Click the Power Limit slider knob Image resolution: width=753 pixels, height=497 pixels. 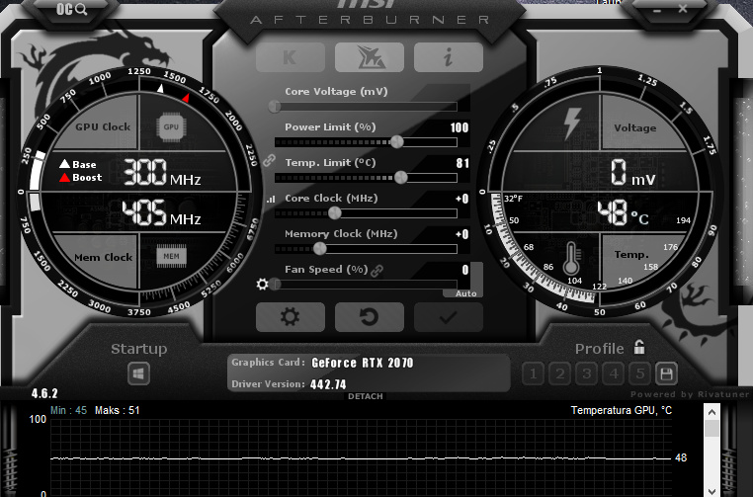click(396, 141)
